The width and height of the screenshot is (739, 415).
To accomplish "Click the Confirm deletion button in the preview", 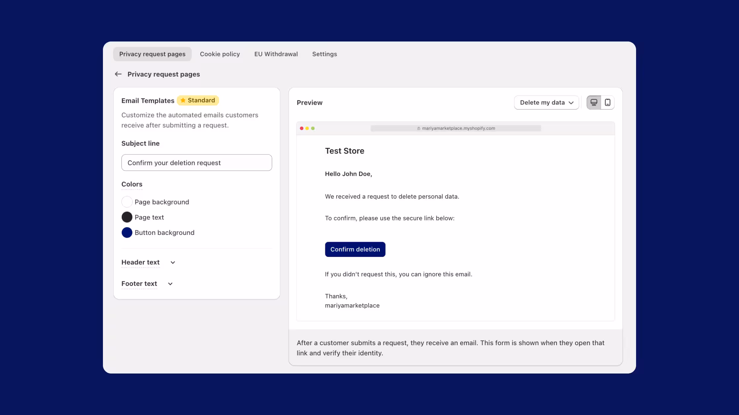I will 355,249.
